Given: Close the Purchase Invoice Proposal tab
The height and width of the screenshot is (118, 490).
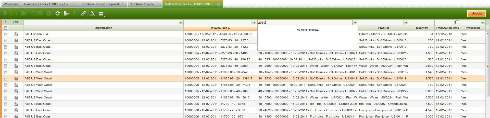Looking at the screenshot, I should tap(123, 4).
